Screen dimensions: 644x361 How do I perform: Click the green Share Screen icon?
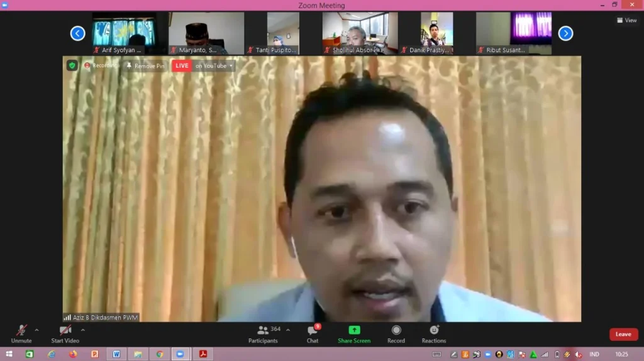click(x=354, y=330)
